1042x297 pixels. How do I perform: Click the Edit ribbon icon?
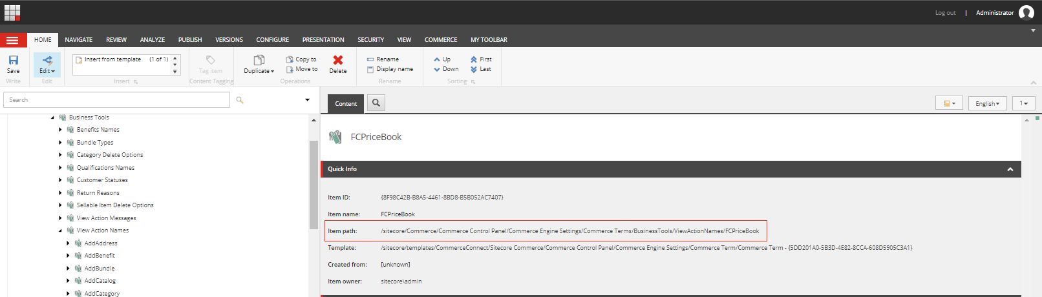click(x=47, y=60)
